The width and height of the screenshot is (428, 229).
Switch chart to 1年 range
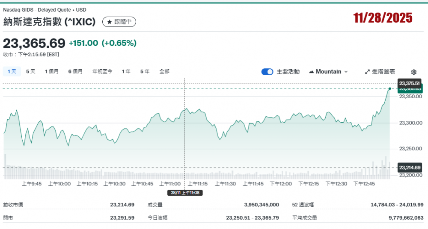click(126, 72)
